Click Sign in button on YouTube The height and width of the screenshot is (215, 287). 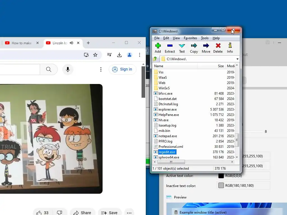tap(122, 69)
